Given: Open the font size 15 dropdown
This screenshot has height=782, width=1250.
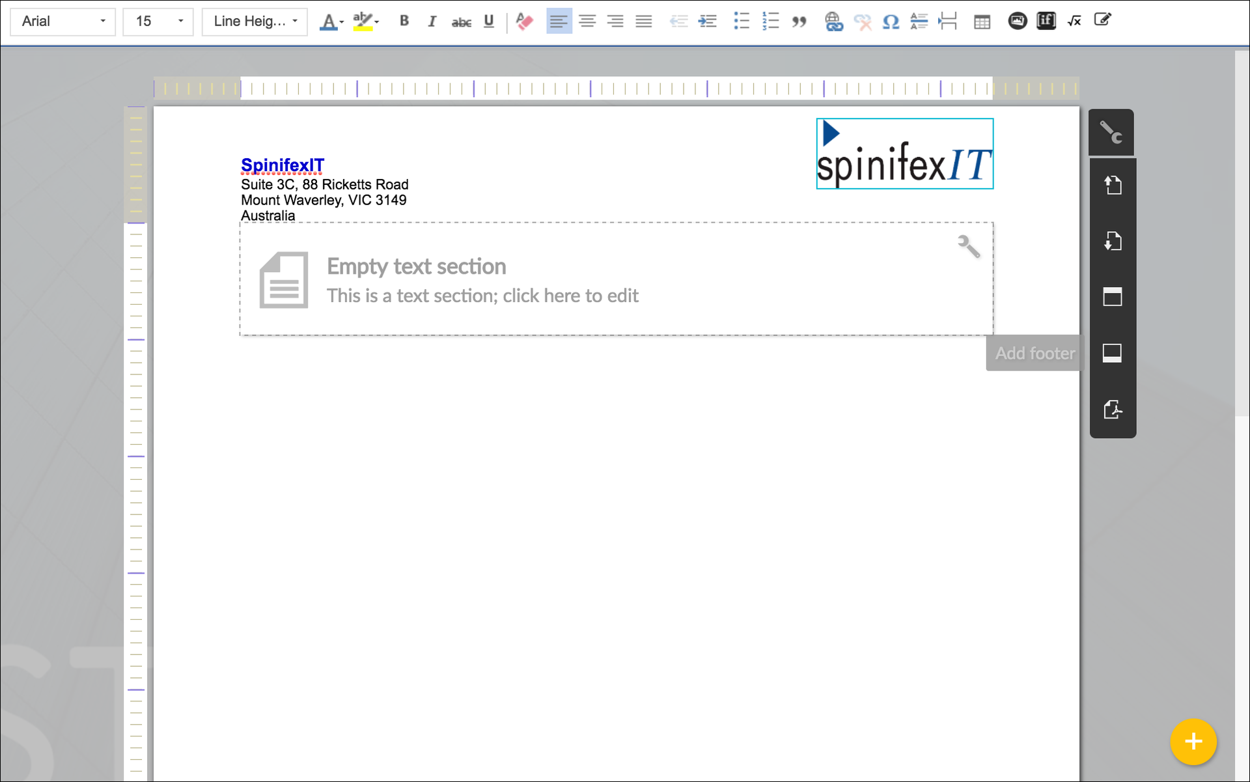Looking at the screenshot, I should [158, 21].
